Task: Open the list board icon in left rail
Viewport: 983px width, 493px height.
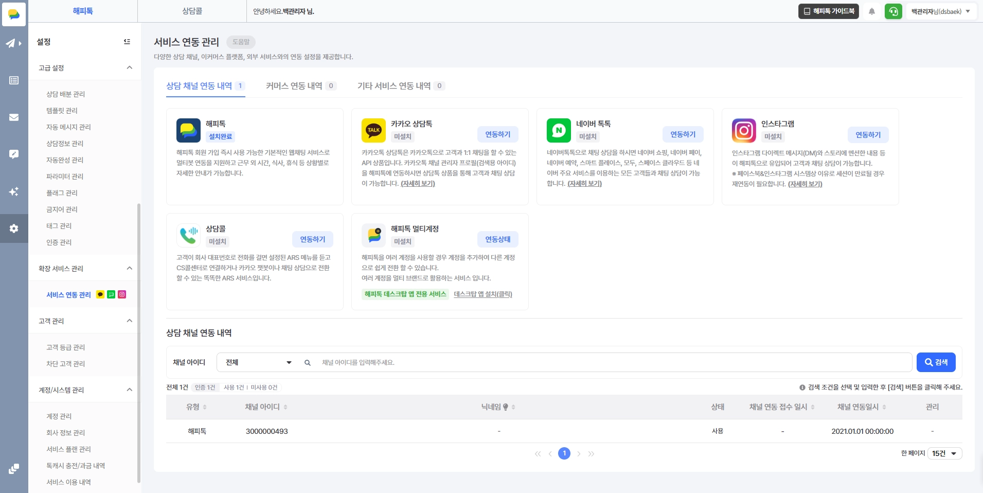Action: pos(14,80)
